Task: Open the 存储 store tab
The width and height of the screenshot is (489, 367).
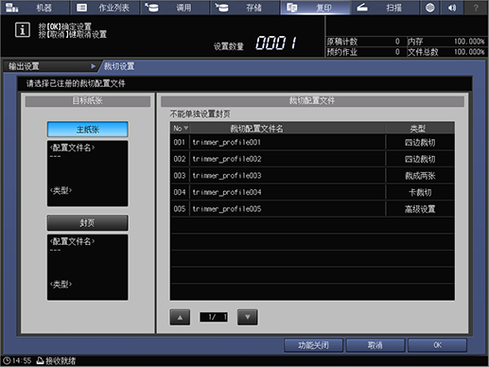Action: 245,8
